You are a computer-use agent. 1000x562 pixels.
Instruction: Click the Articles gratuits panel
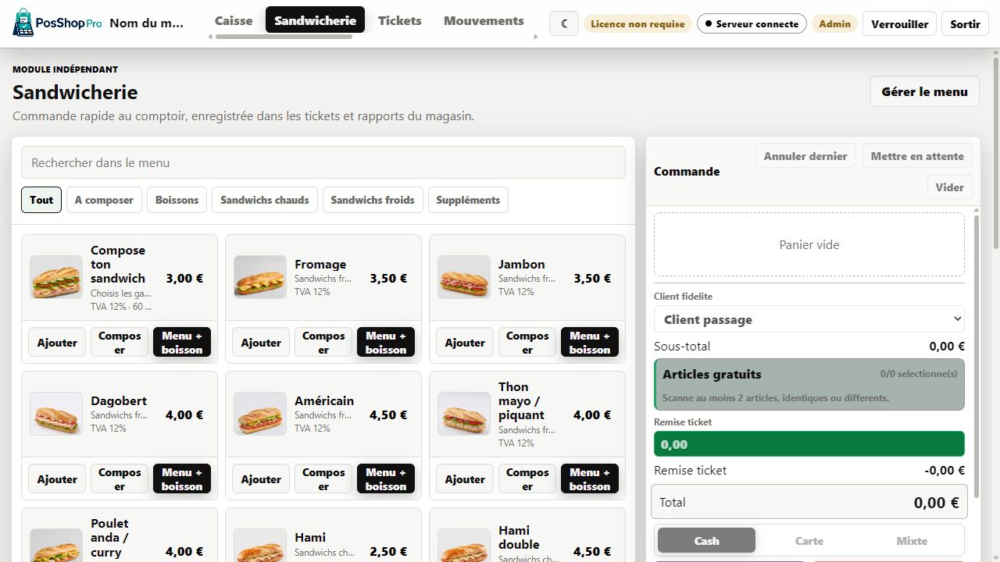pos(809,384)
